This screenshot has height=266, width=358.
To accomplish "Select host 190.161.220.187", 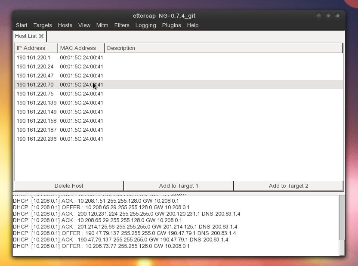I will coord(179,130).
